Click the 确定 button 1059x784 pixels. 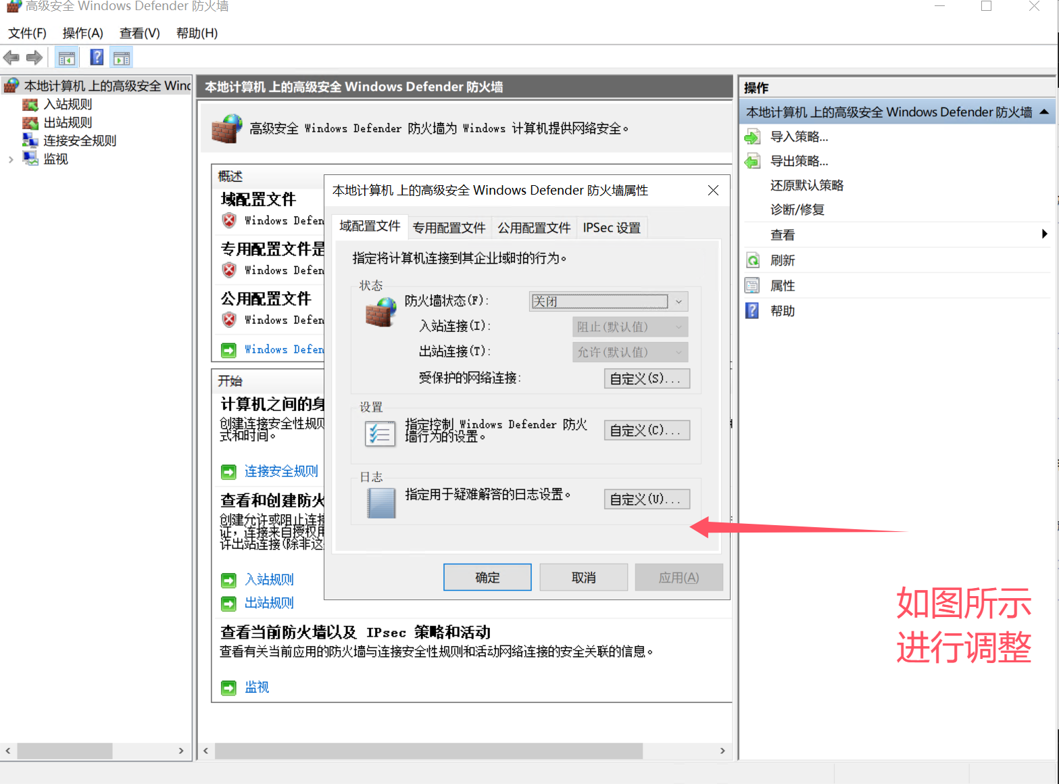(x=487, y=578)
